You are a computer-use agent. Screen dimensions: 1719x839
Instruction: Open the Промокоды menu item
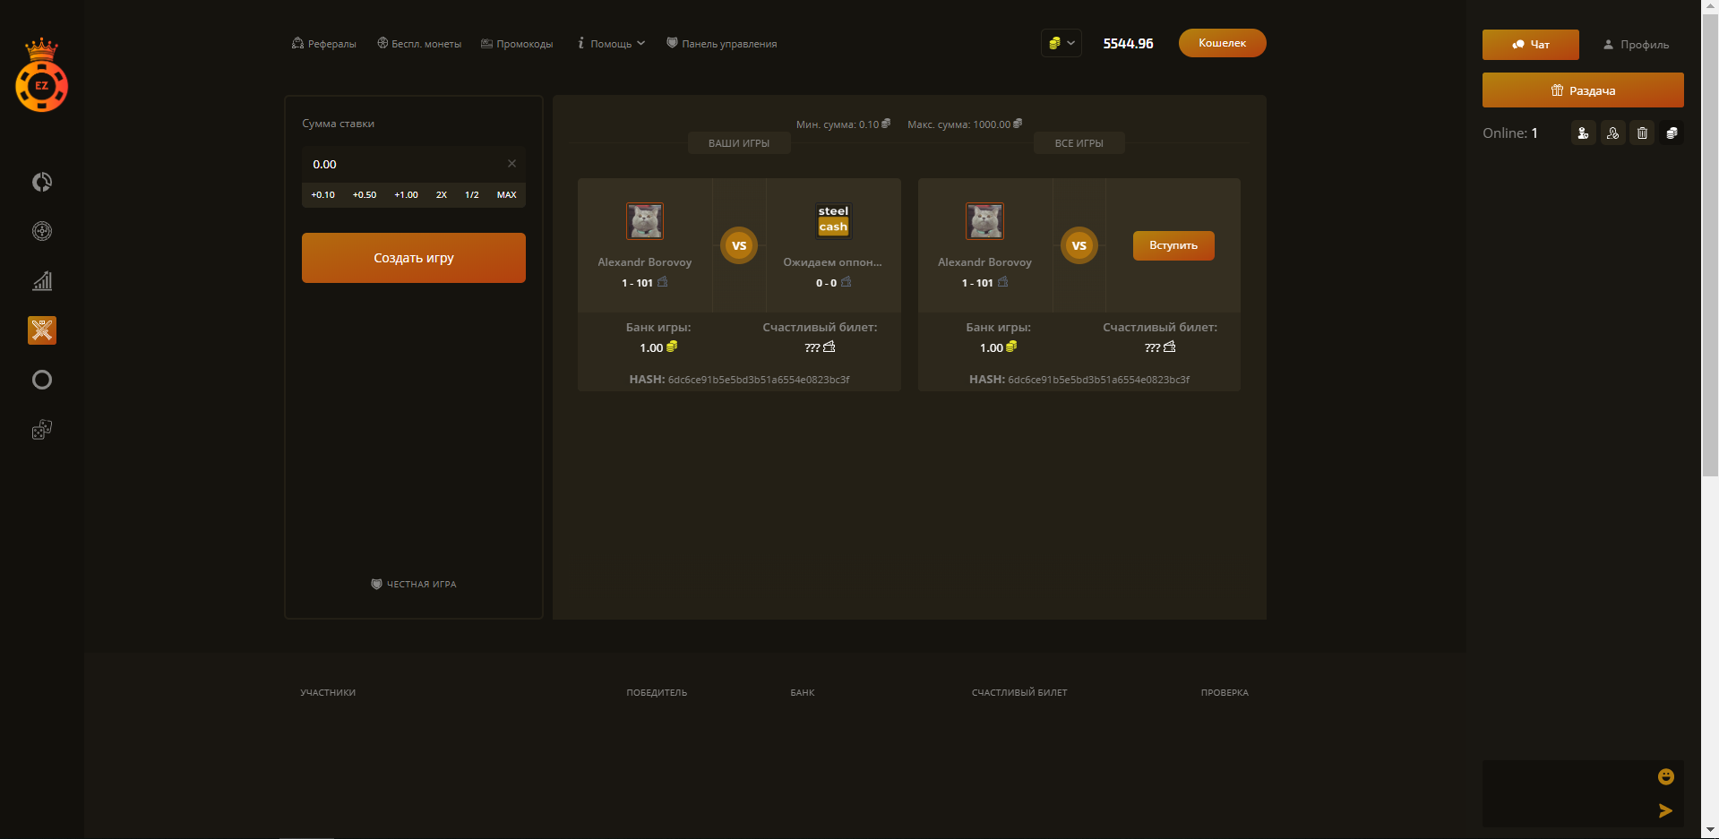tap(517, 44)
